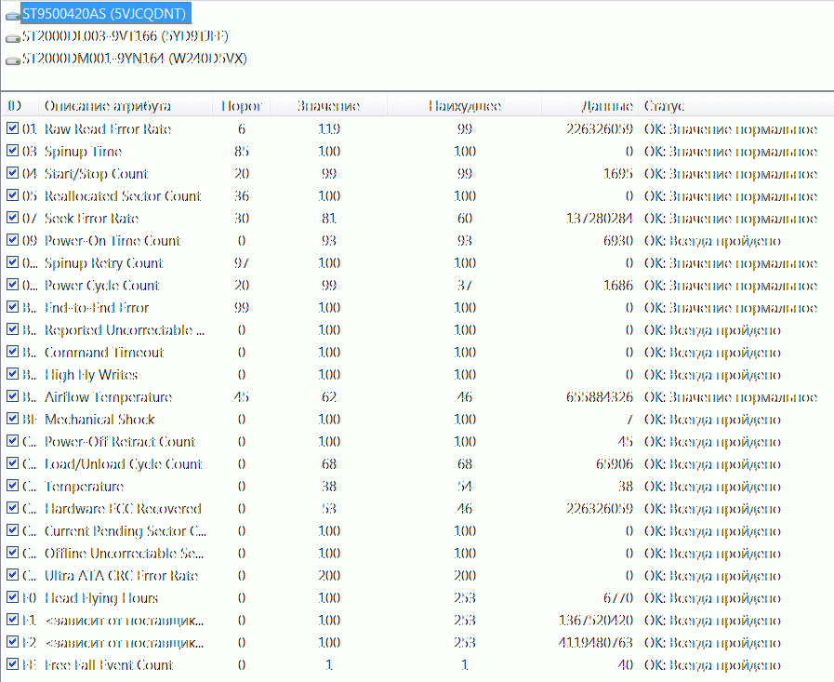
Task: Toggle the End-to-End Error checkbox
Action: (13, 307)
